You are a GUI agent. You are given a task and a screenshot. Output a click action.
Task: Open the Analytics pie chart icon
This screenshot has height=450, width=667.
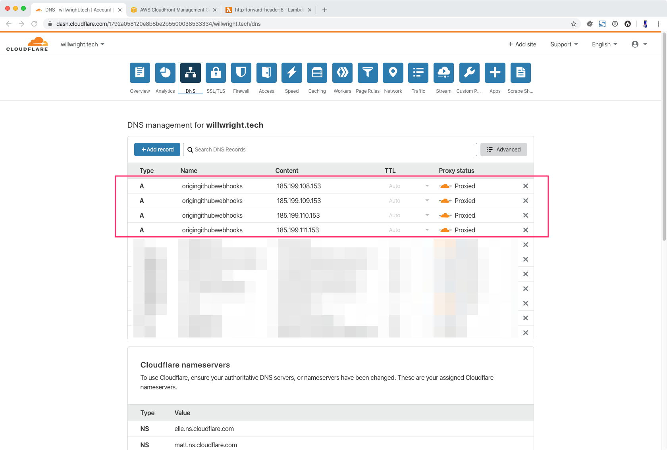(x=165, y=73)
